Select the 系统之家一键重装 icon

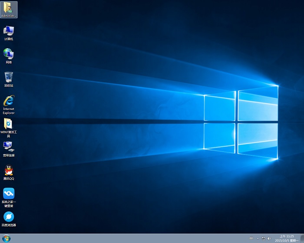tap(8, 193)
